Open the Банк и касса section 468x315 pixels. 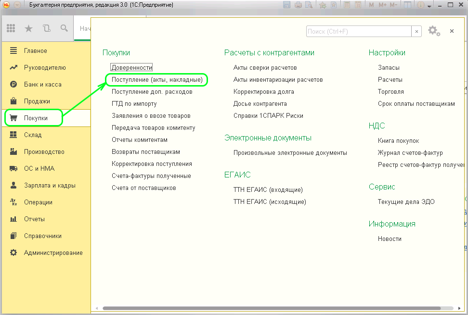point(46,84)
